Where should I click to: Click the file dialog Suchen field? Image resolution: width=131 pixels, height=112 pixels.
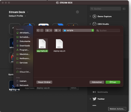pos(108,31)
